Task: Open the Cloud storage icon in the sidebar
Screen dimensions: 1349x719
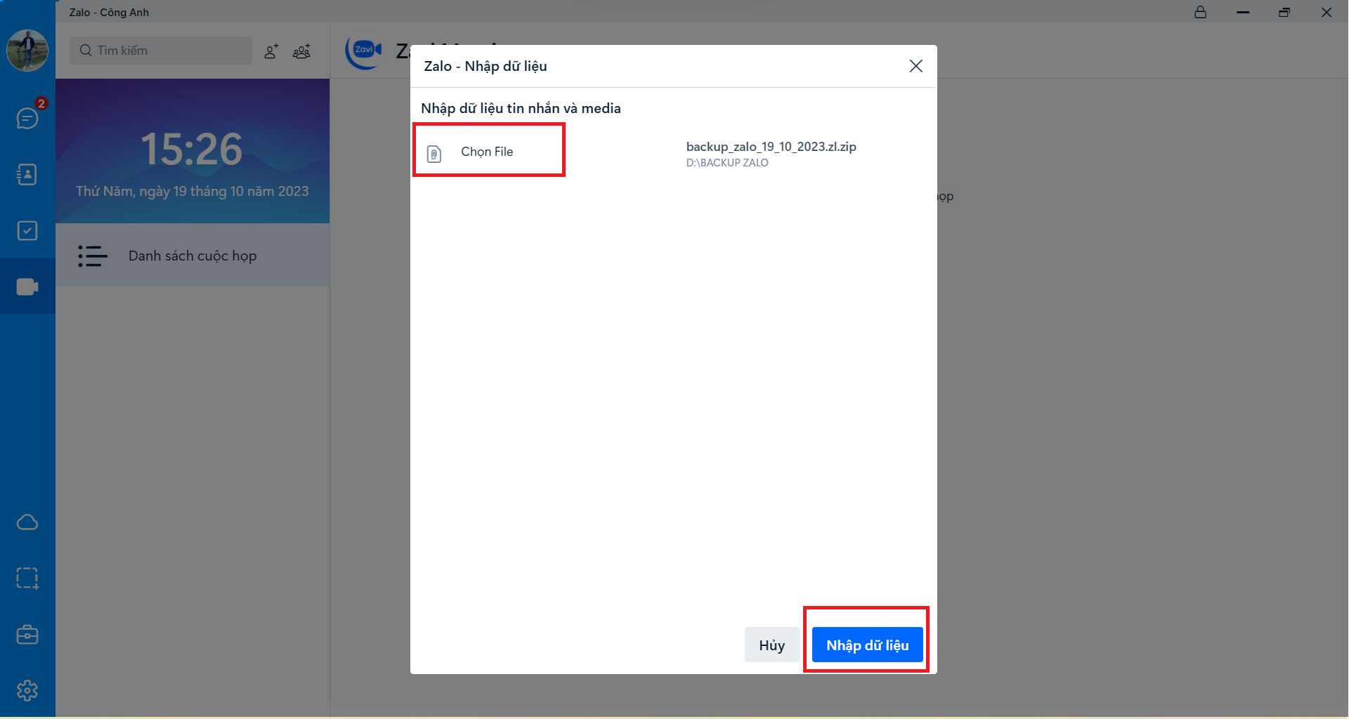Action: point(27,522)
